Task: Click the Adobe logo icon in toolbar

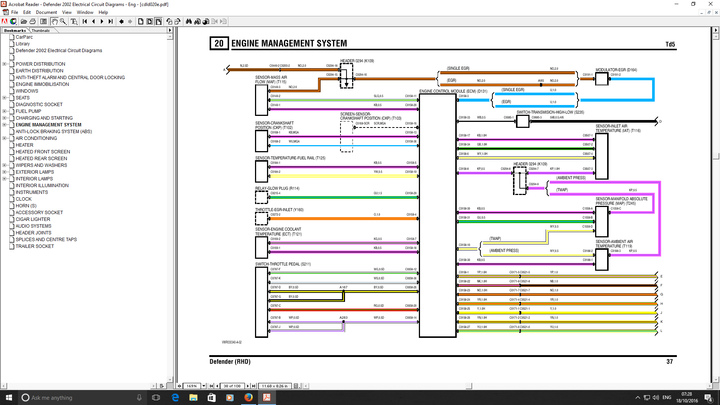Action: point(4,21)
